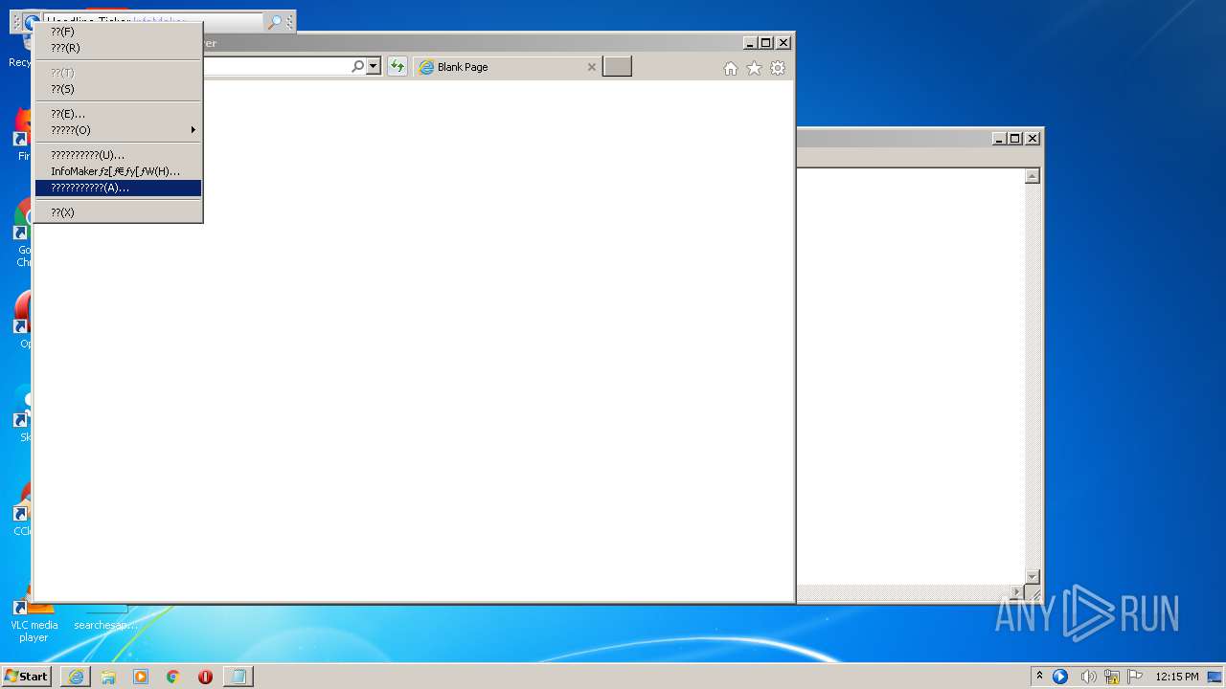The height and width of the screenshot is (689, 1226).
Task: Click the scroll down arrow in background window
Action: [x=1033, y=576]
